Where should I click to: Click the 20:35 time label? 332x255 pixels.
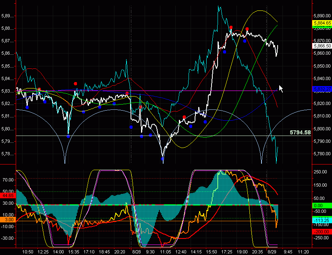[257, 252]
